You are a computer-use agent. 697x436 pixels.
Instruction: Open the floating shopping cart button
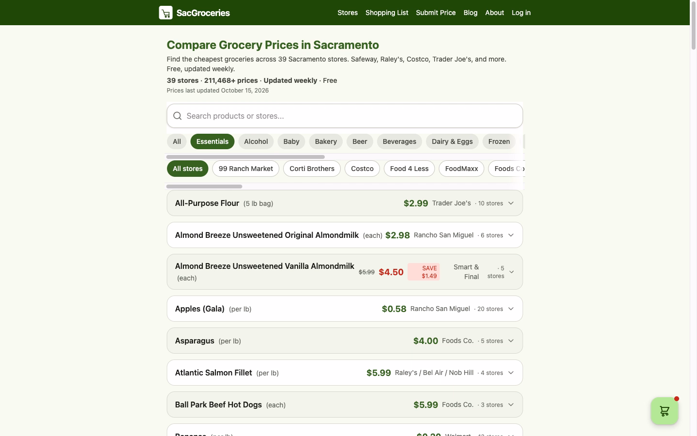pos(665,411)
